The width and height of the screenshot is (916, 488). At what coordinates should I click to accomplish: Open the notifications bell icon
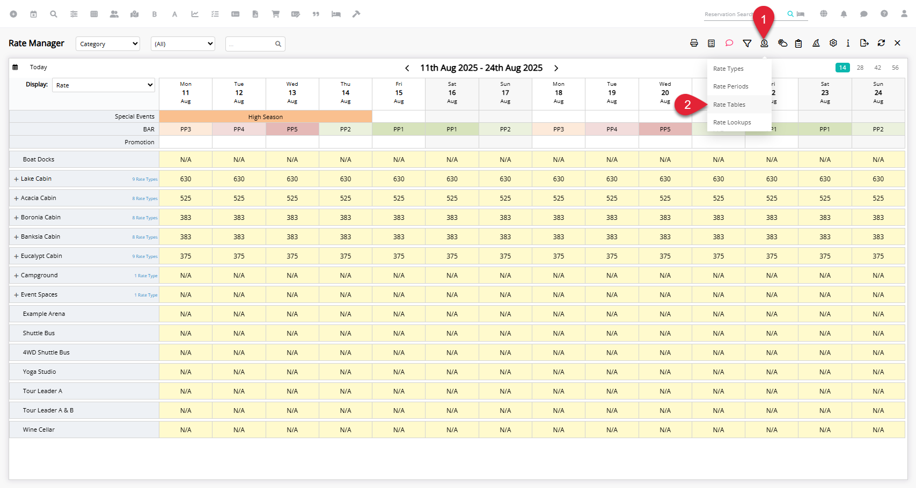pyautogui.click(x=844, y=14)
